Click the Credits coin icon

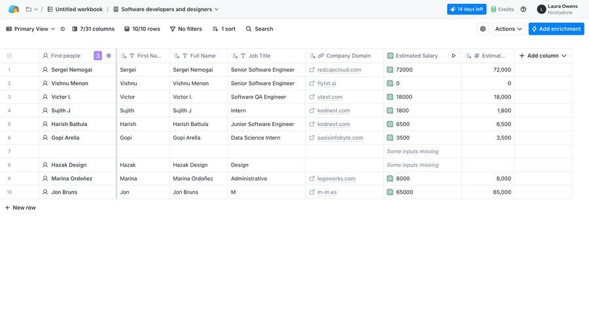click(493, 9)
